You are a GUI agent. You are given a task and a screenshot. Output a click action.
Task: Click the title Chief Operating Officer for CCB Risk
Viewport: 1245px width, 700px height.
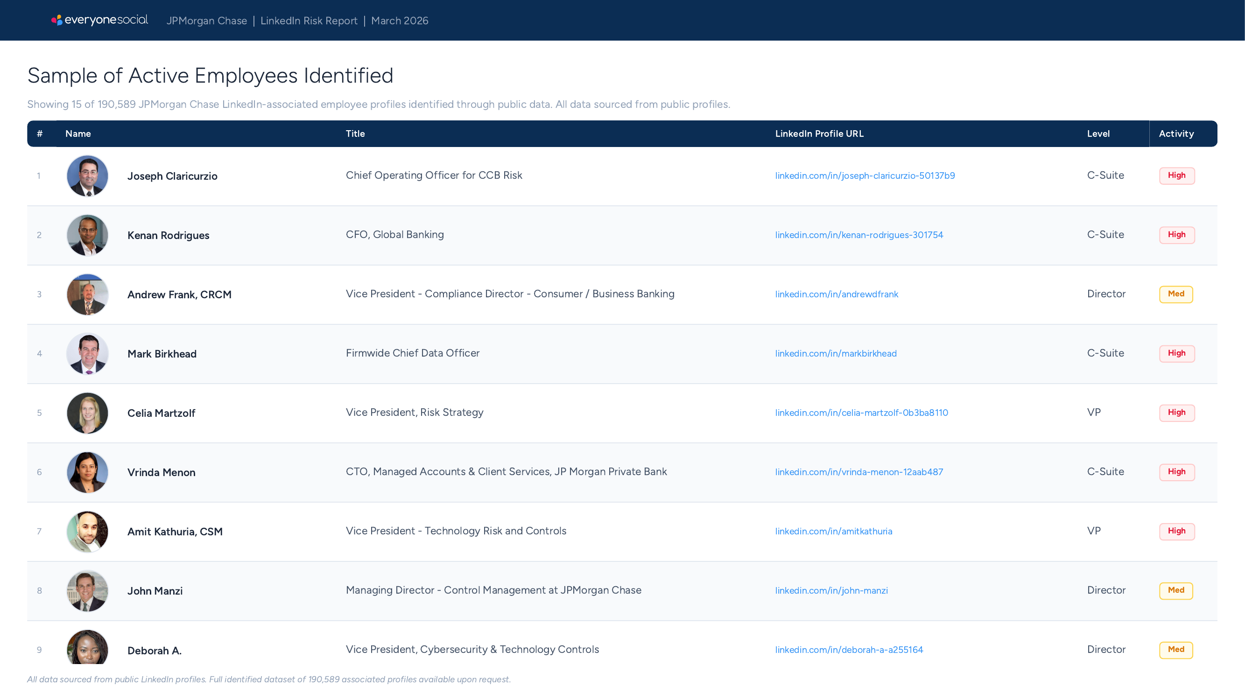tap(434, 175)
